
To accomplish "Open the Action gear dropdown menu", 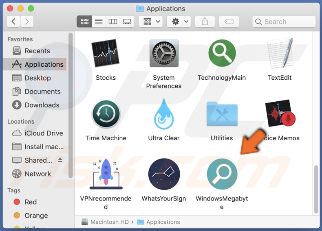I will (x=179, y=21).
